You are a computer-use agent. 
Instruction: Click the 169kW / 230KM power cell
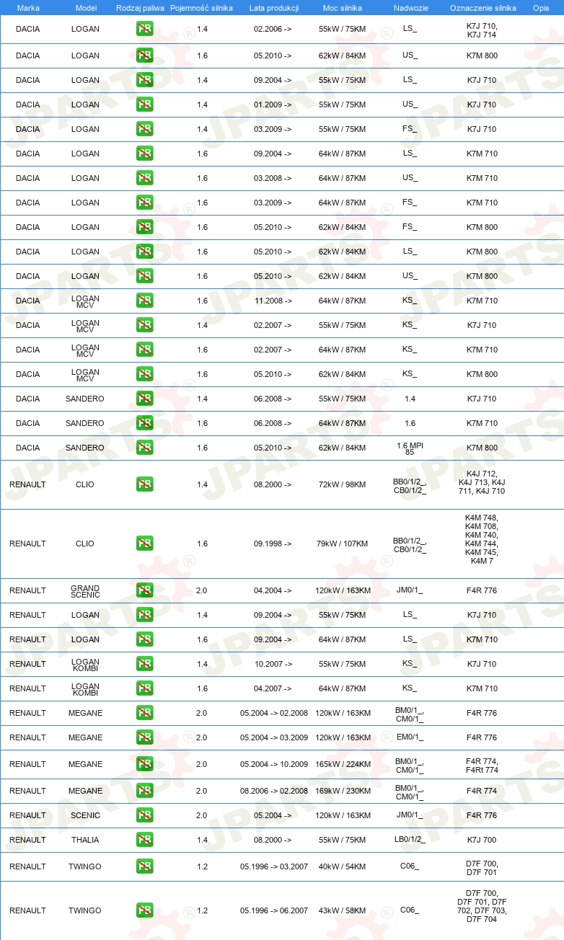coord(343,791)
